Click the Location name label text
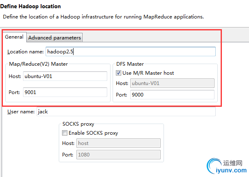Image resolution: width=249 pixels, height=177 pixels. [x=25, y=52]
